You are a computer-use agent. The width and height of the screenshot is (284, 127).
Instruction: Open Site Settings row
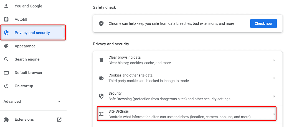pos(186,114)
